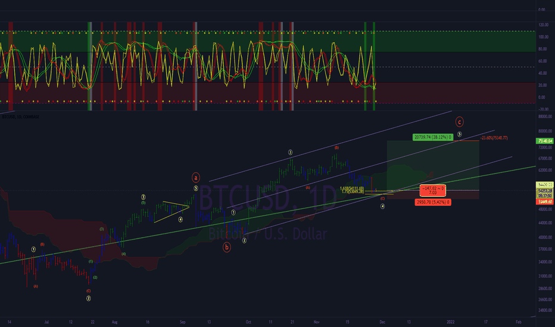Click circled 5 label under red 'c'

(x=460, y=134)
